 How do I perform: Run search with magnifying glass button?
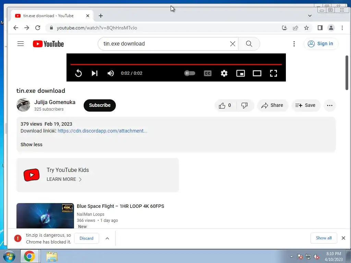tap(249, 44)
